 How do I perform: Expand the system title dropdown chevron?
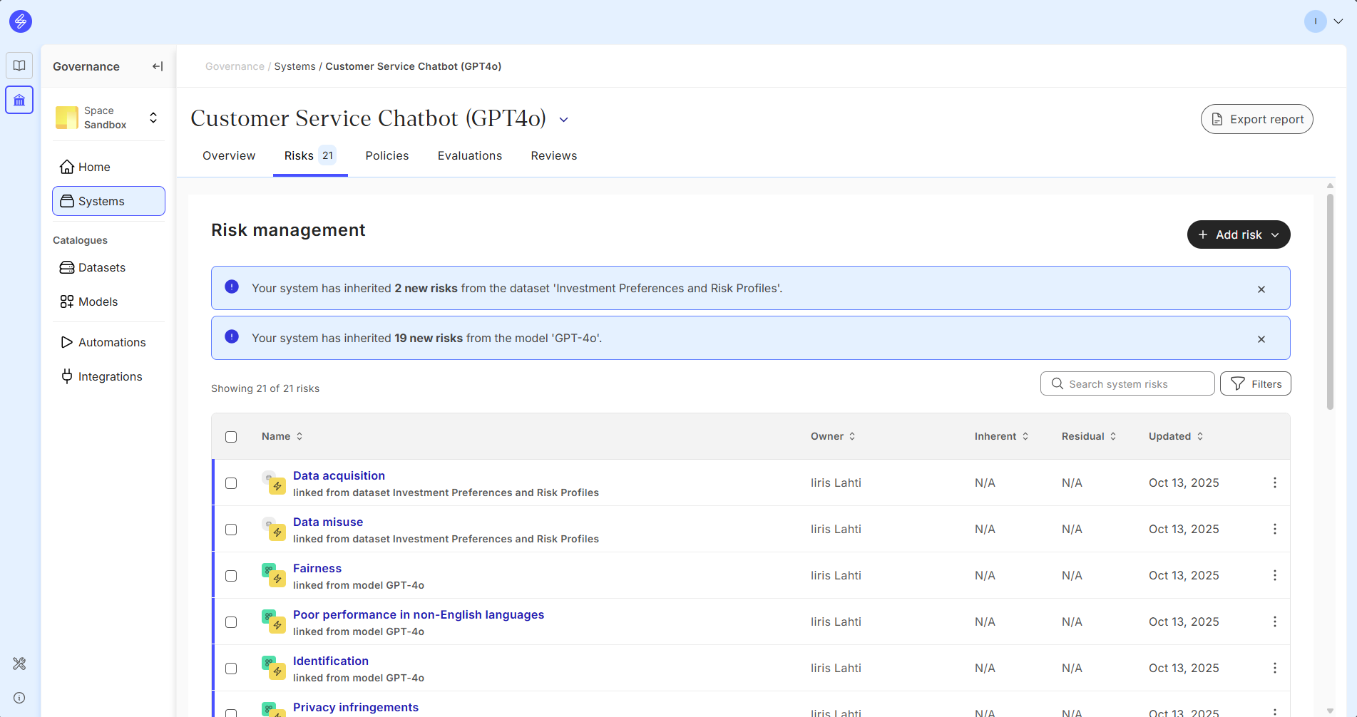pos(563,120)
